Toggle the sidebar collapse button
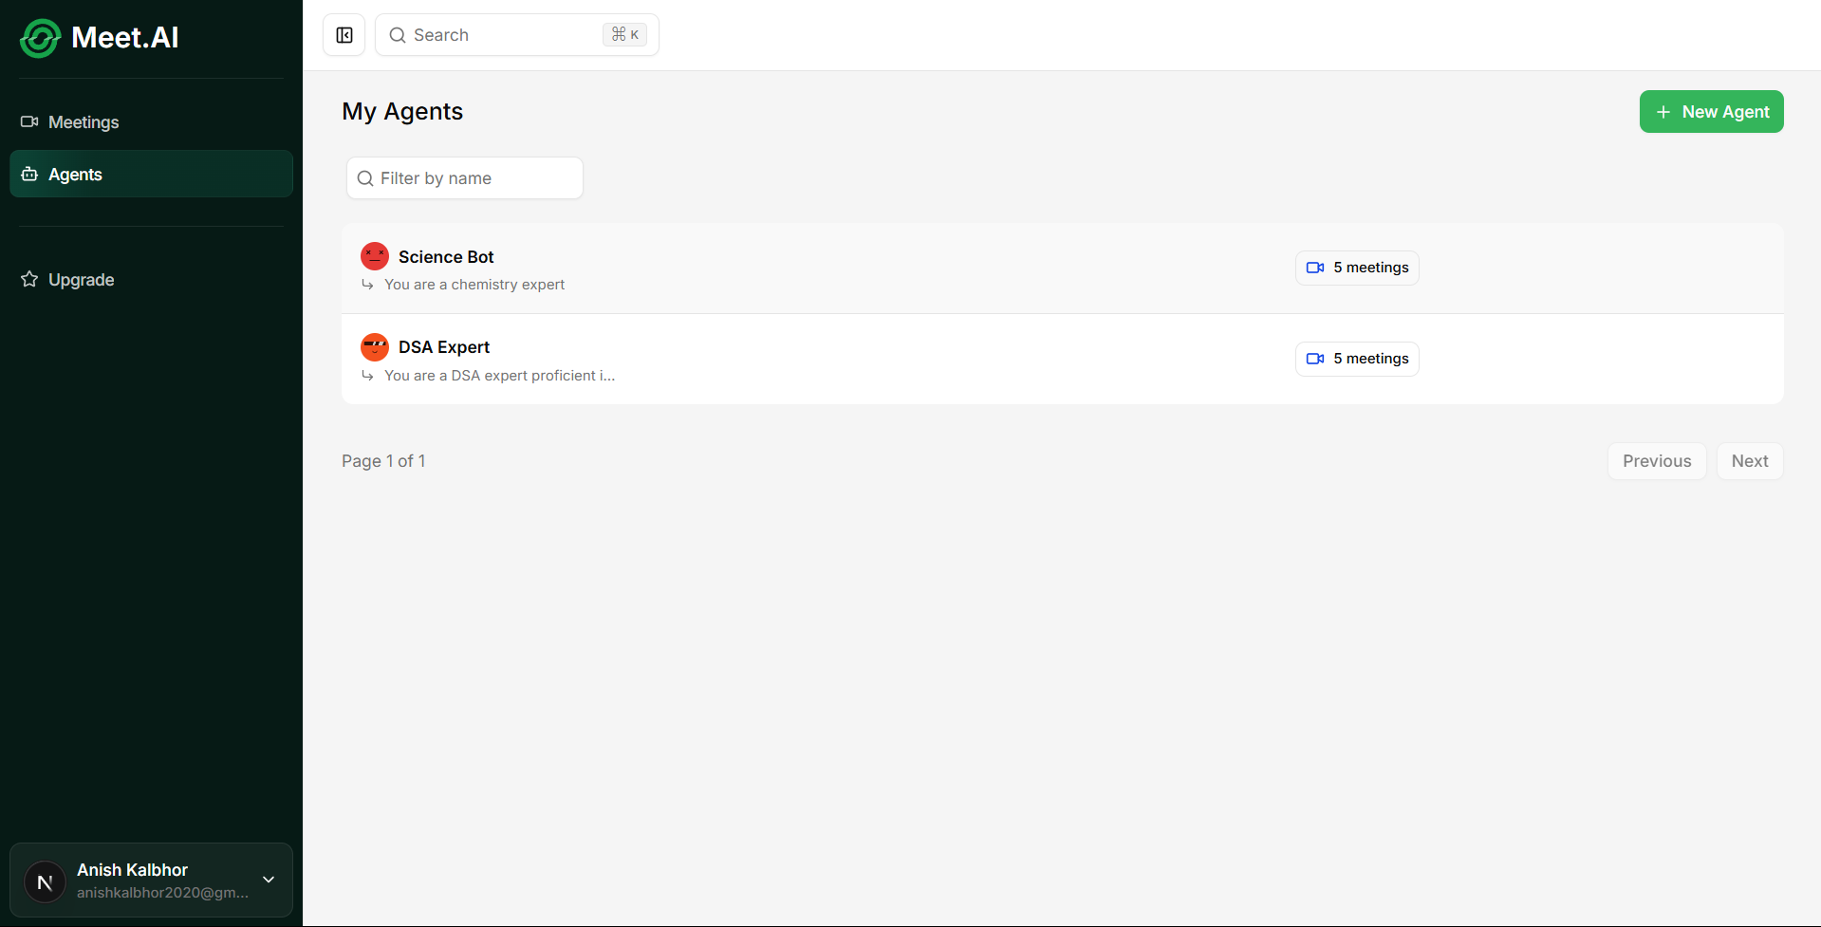This screenshot has height=927, width=1821. (344, 34)
